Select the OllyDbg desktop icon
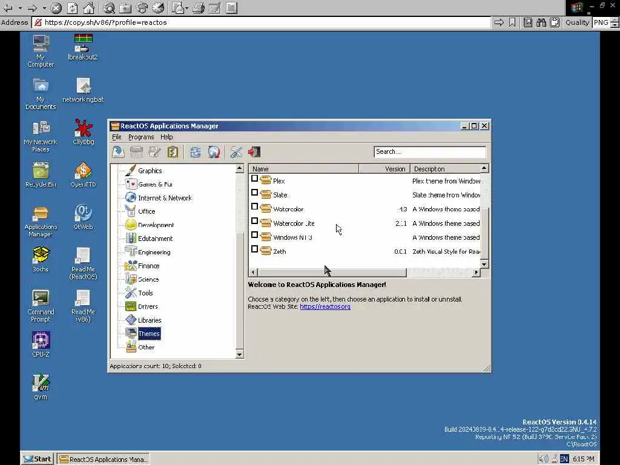The height and width of the screenshot is (465, 620). [x=84, y=131]
